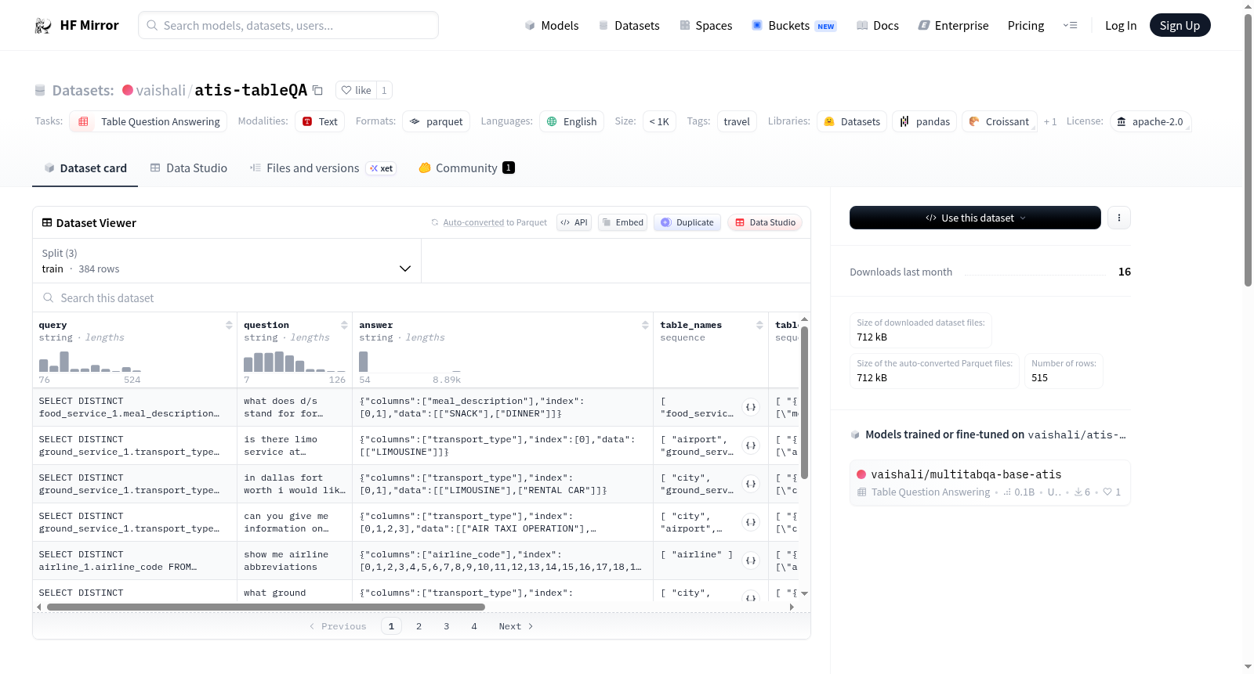
Task: Open the three-dot dataset options menu
Action: [x=1119, y=218]
